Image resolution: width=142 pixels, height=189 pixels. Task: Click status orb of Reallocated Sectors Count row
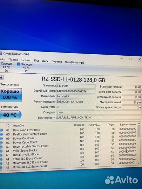pyautogui.click(x=1, y=134)
